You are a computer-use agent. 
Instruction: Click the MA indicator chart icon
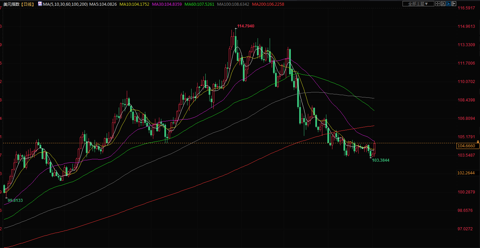(x=40, y=4)
